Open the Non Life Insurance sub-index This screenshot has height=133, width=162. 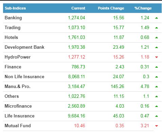[x=24, y=76]
